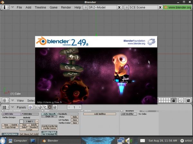Toggle the AutoTexSpace button
Viewport: 193px width, 144px height.
10,134
